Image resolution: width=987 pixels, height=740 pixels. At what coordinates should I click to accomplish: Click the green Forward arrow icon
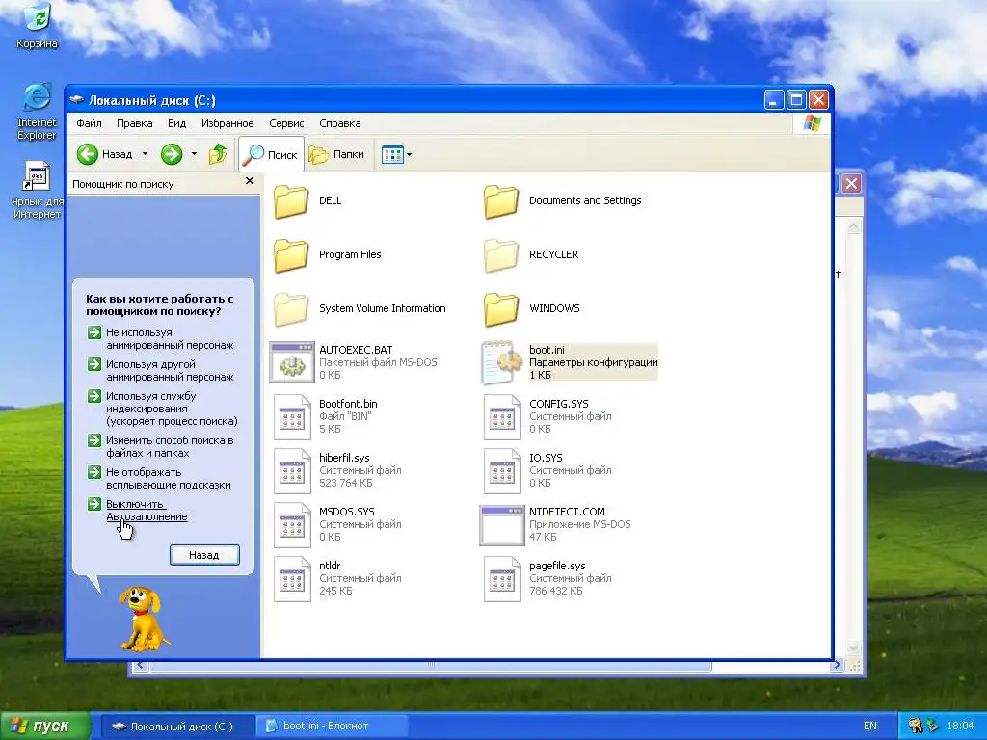pos(172,154)
